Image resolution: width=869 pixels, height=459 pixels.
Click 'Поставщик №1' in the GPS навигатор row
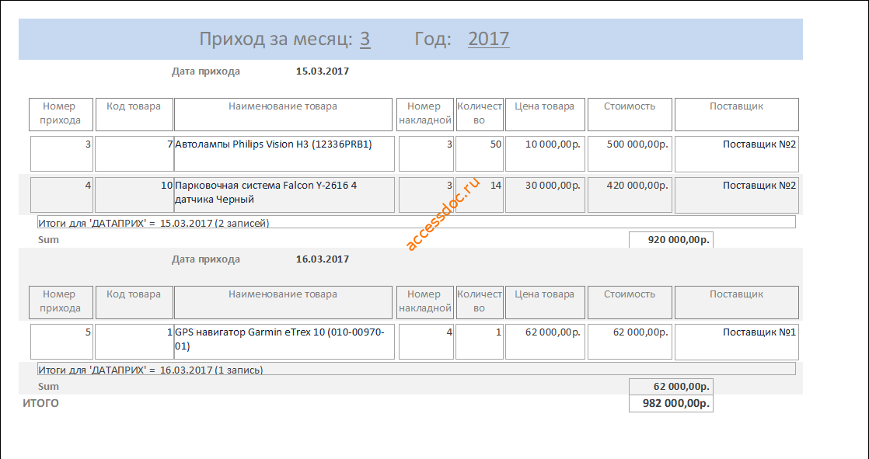(x=737, y=342)
